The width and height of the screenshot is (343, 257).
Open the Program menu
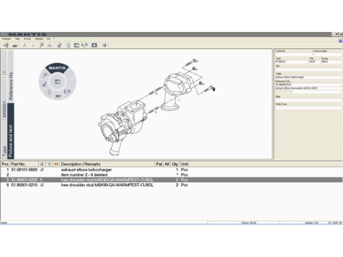6,38
